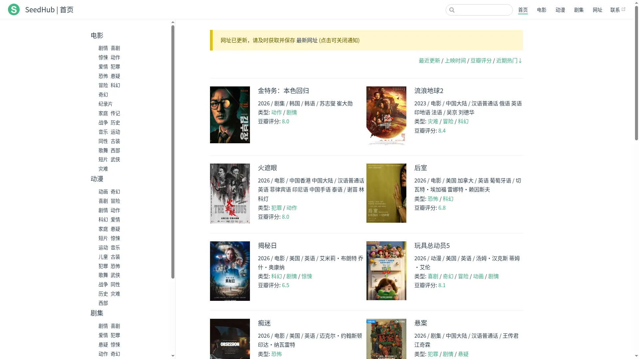Open the 后室 poster thumbnail
Screen dimensions: 639x359
(x=386, y=193)
